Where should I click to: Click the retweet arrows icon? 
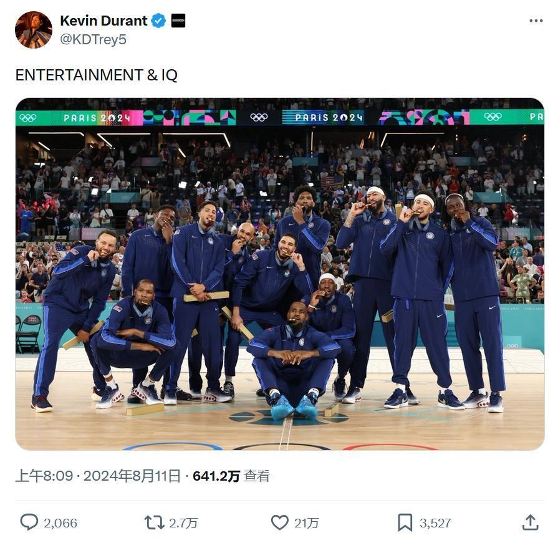[154, 522]
